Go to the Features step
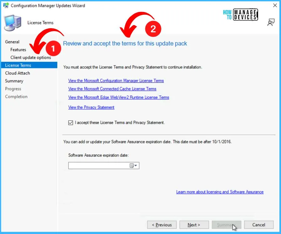 [x=18, y=49]
